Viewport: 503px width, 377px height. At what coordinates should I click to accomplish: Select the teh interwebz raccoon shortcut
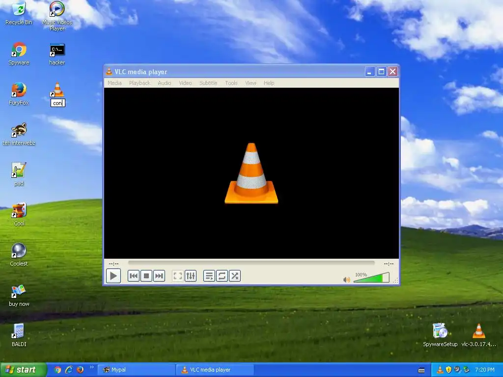(x=19, y=134)
